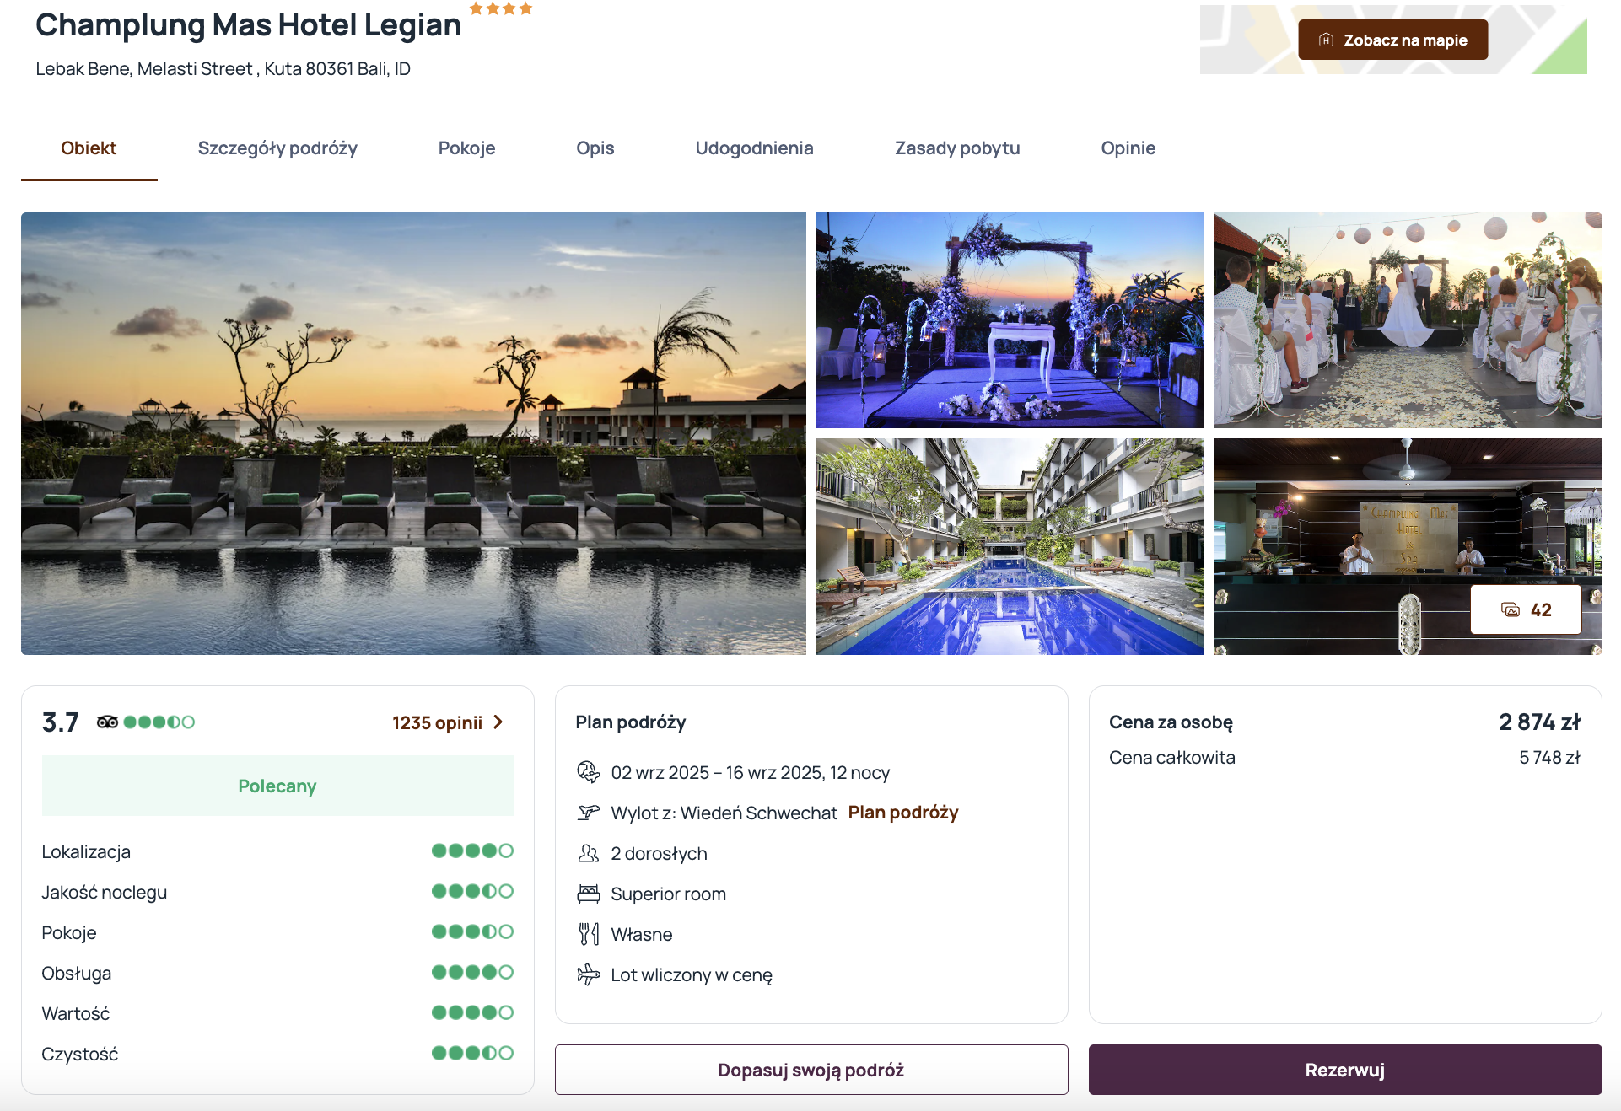Click the Wylot z: Wiedeń Schwechat text

coord(724,813)
